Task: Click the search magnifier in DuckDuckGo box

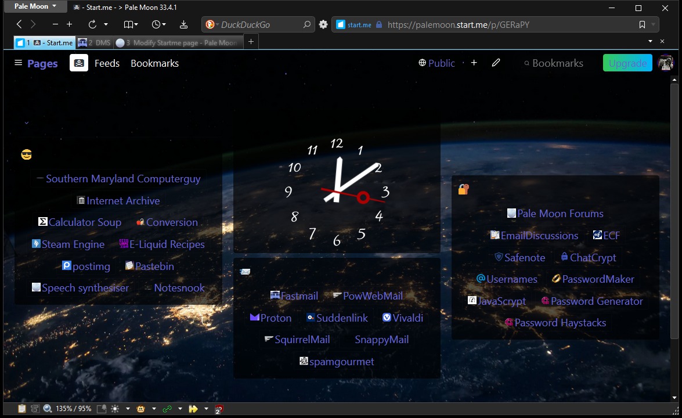Action: click(x=306, y=25)
